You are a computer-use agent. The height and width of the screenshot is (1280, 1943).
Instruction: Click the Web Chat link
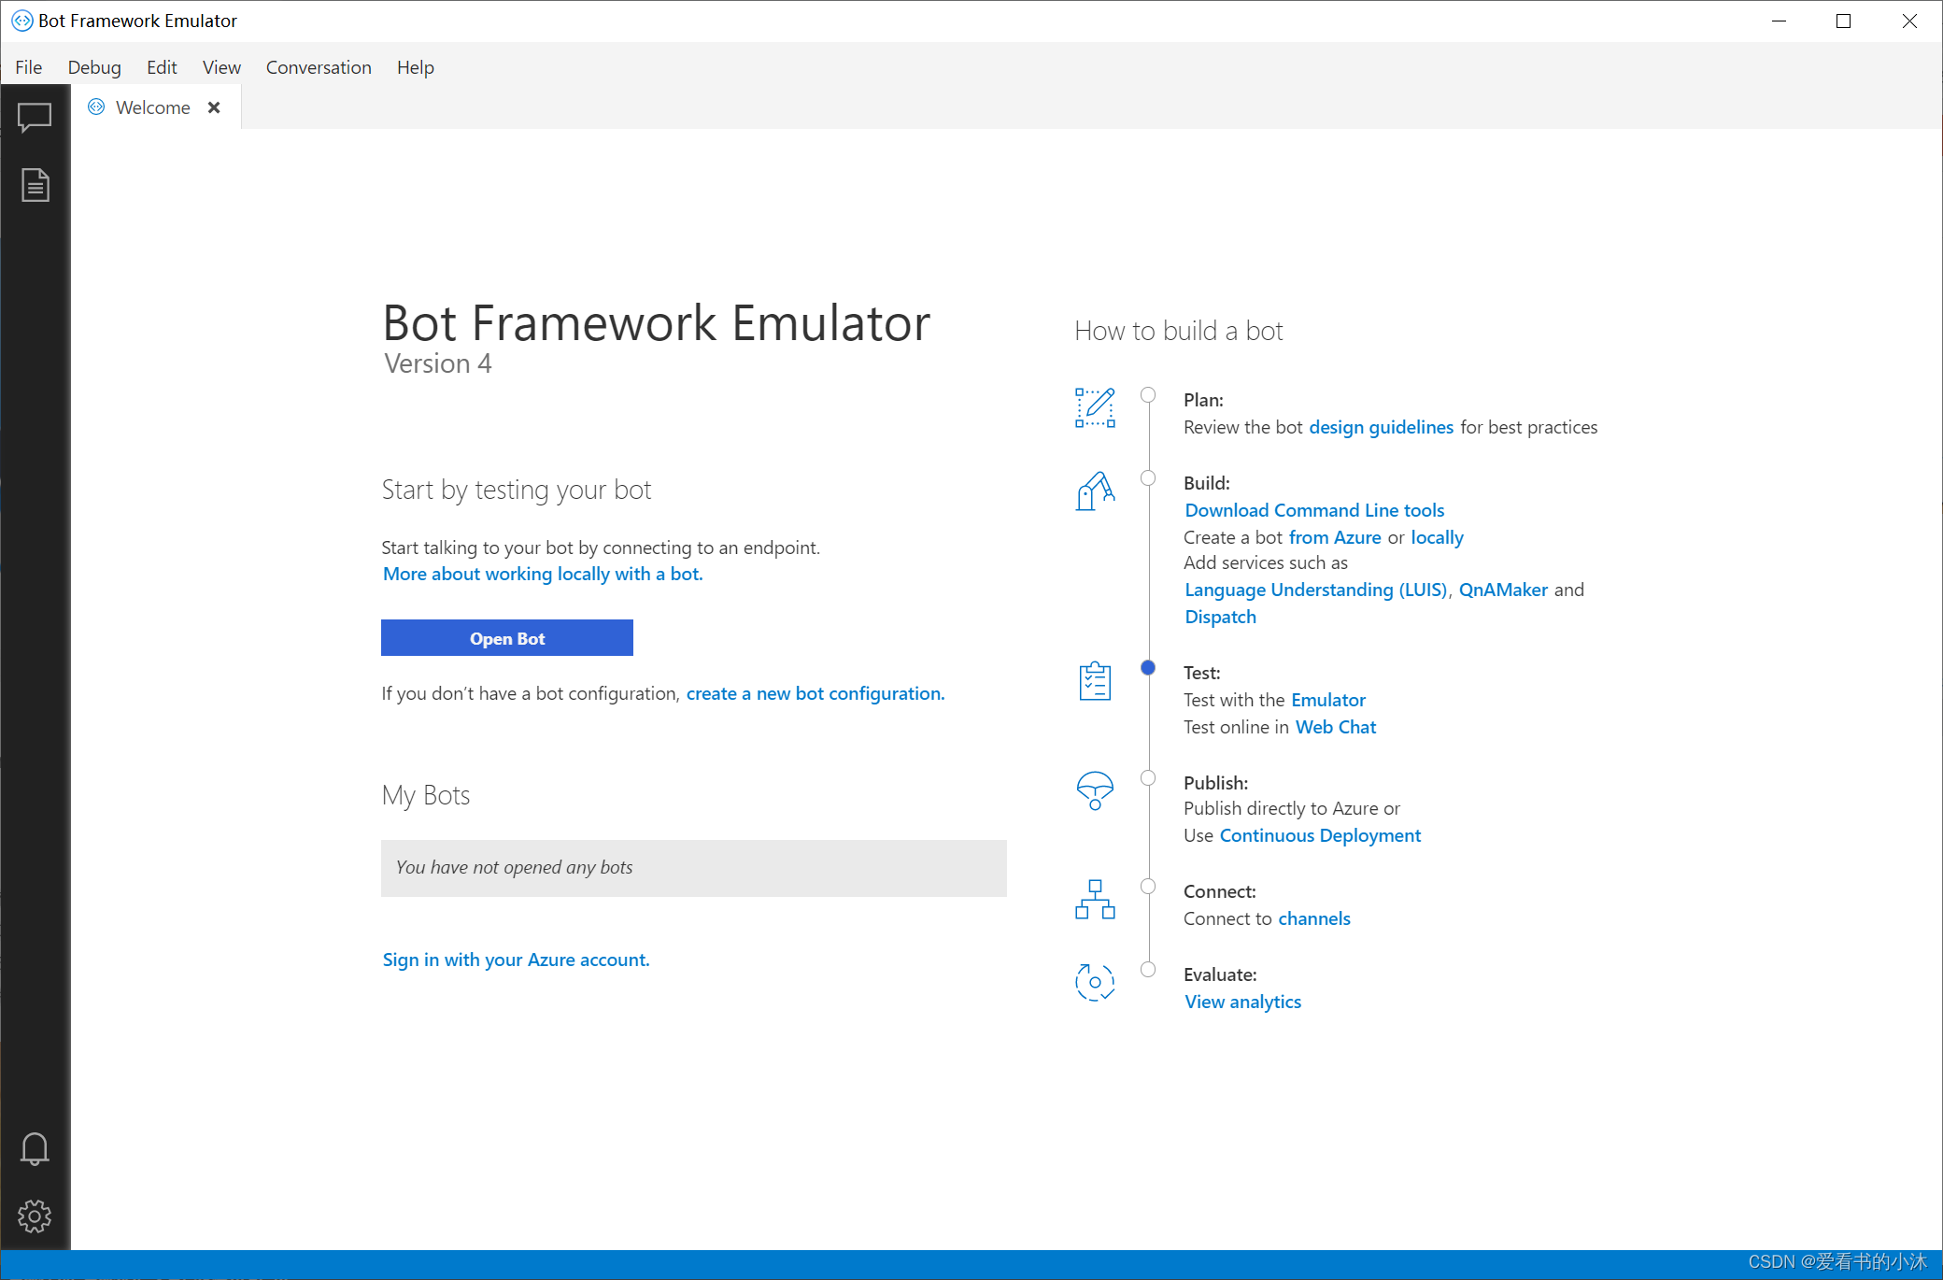(x=1336, y=727)
